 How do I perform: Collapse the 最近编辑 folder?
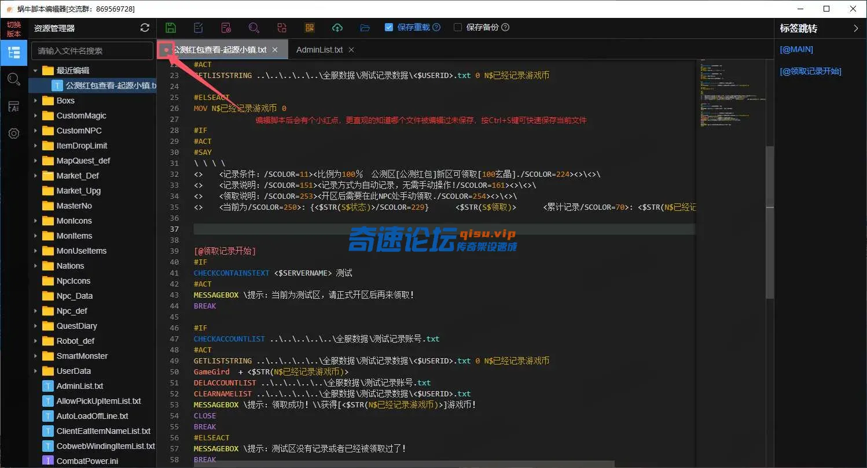[x=35, y=70]
